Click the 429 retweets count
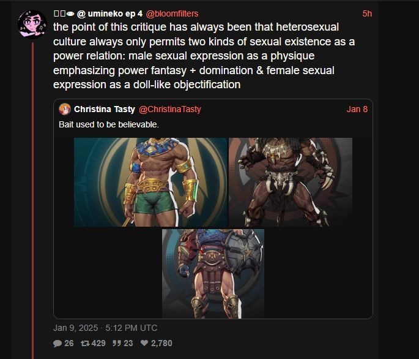419x359 pixels. (x=98, y=343)
